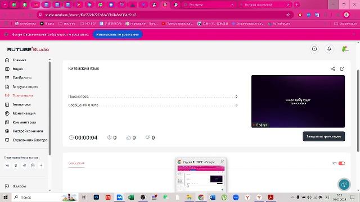Switch to the Без имени browser tab
The height and width of the screenshot is (202, 360).
[209, 4]
